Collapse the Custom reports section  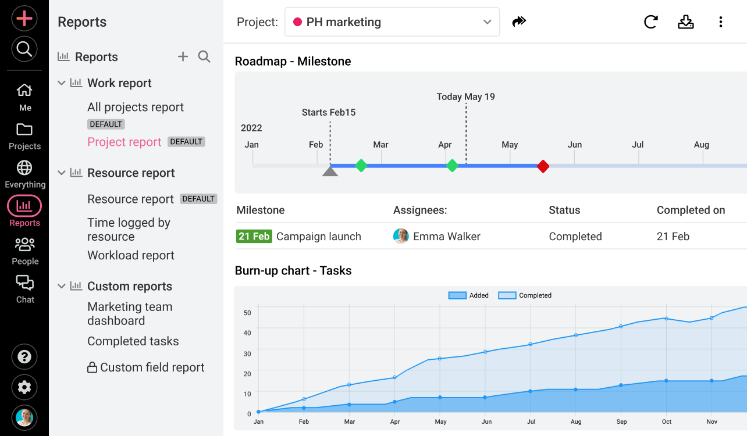pos(62,286)
